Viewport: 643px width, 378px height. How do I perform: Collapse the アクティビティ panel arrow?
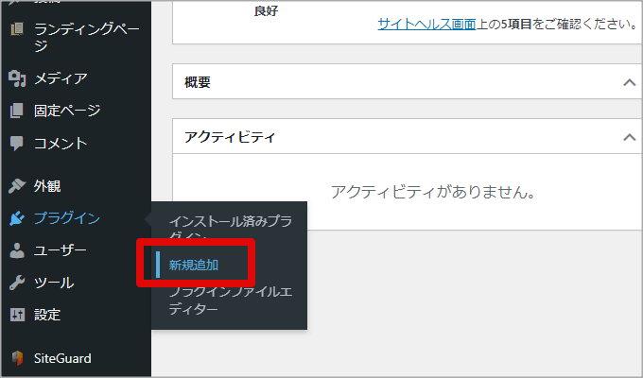pyautogui.click(x=630, y=137)
